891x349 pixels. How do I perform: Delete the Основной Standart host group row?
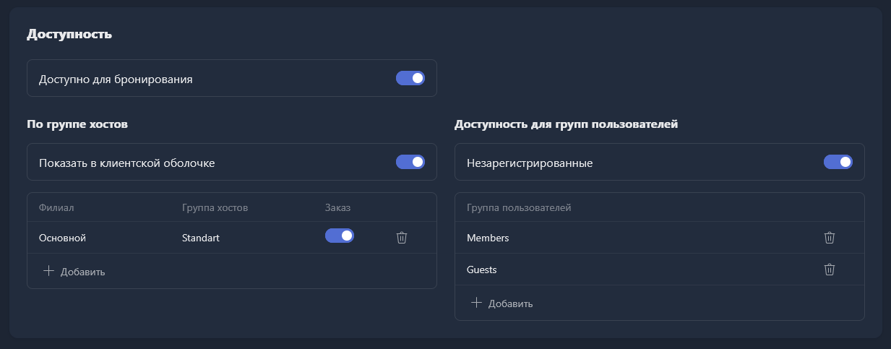click(x=402, y=237)
